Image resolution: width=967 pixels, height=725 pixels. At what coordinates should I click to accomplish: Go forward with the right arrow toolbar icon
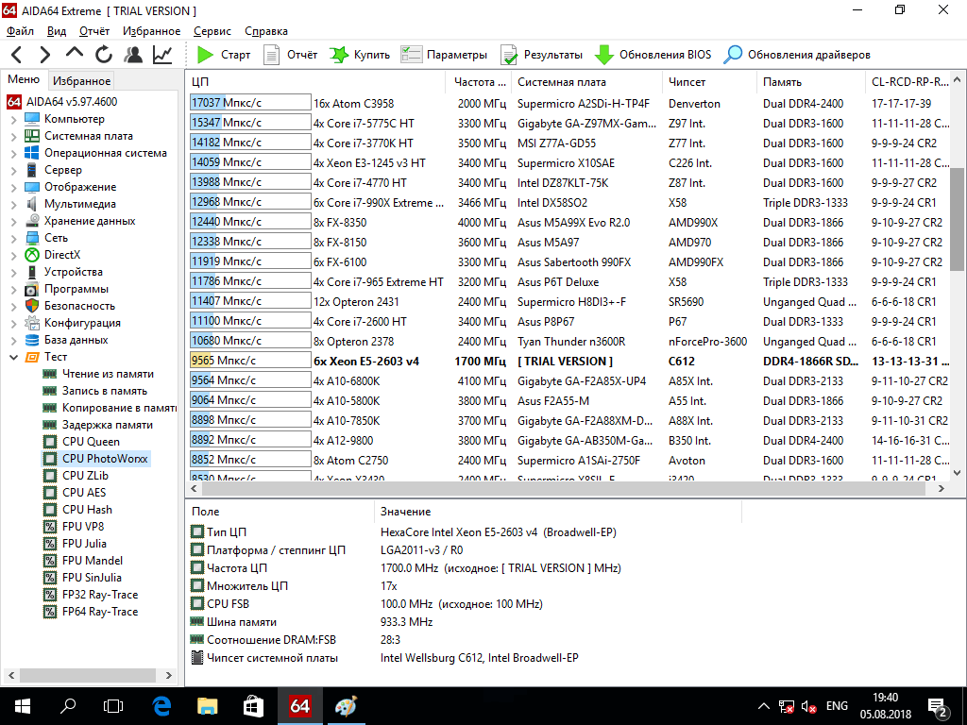click(44, 55)
